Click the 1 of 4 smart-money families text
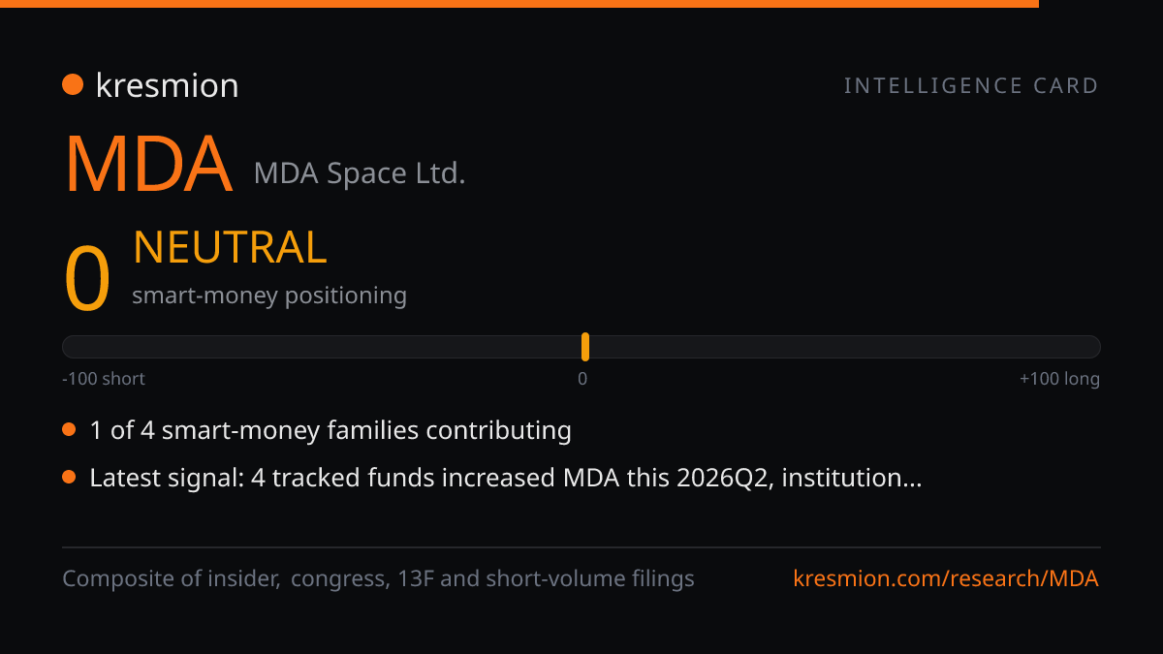This screenshot has width=1163, height=654. pos(330,430)
